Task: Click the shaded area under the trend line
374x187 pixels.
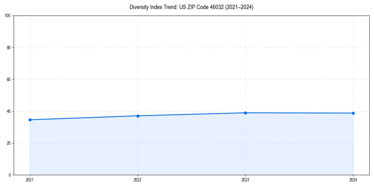Action: (187, 146)
